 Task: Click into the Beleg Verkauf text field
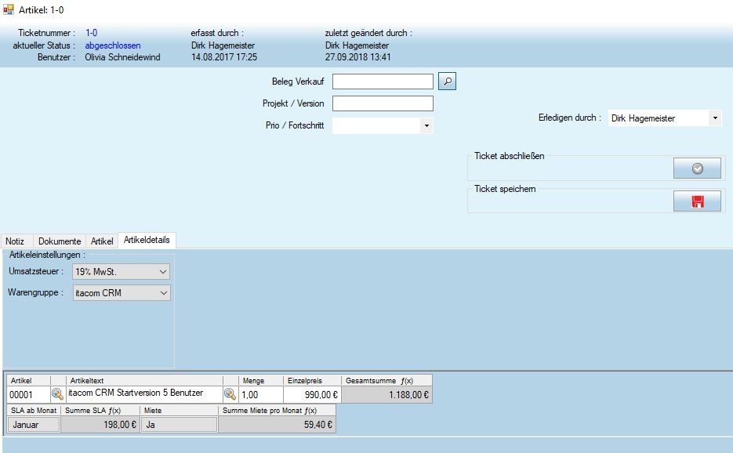click(x=383, y=82)
